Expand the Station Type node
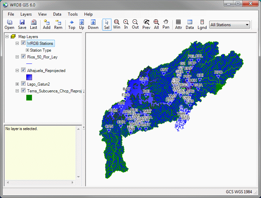Image resolution: width=261 pixels, height=198 pixels. click(x=28, y=50)
